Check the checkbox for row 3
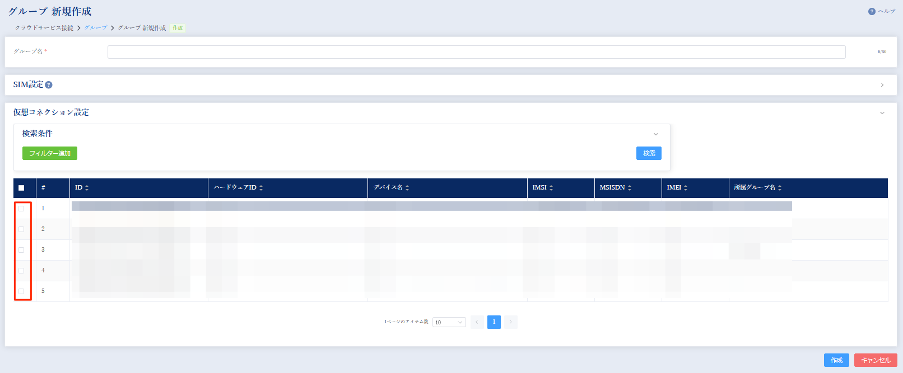 (21, 250)
